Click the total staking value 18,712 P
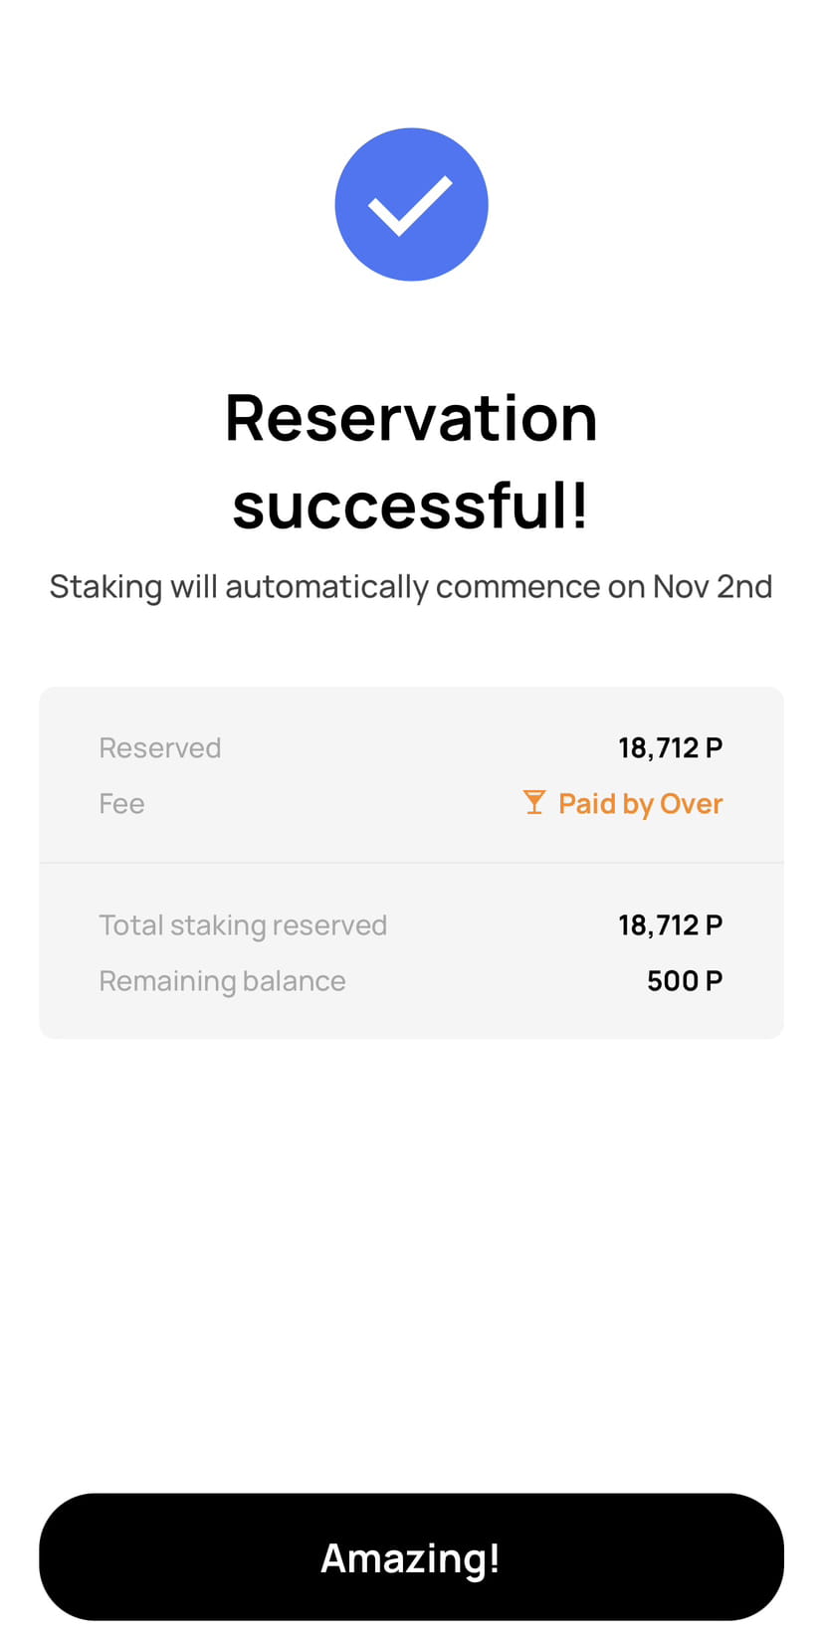Screen dimensions: 824x1642 coord(671,925)
